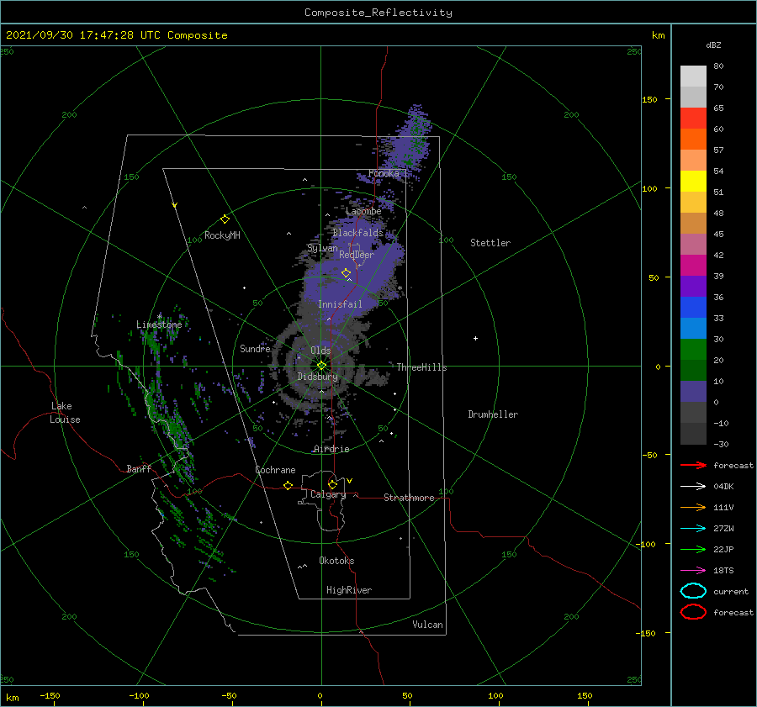The image size is (757, 707).
Task: Select the blue 36 dBZ color swatch
Action: tap(693, 307)
